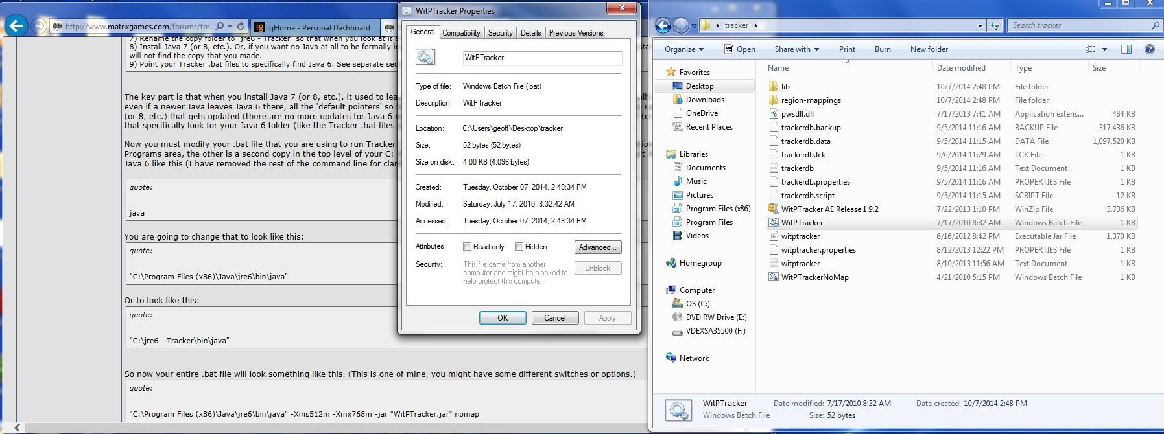Select the trackerdb.script file row
The height and width of the screenshot is (434, 1164).
pos(951,195)
